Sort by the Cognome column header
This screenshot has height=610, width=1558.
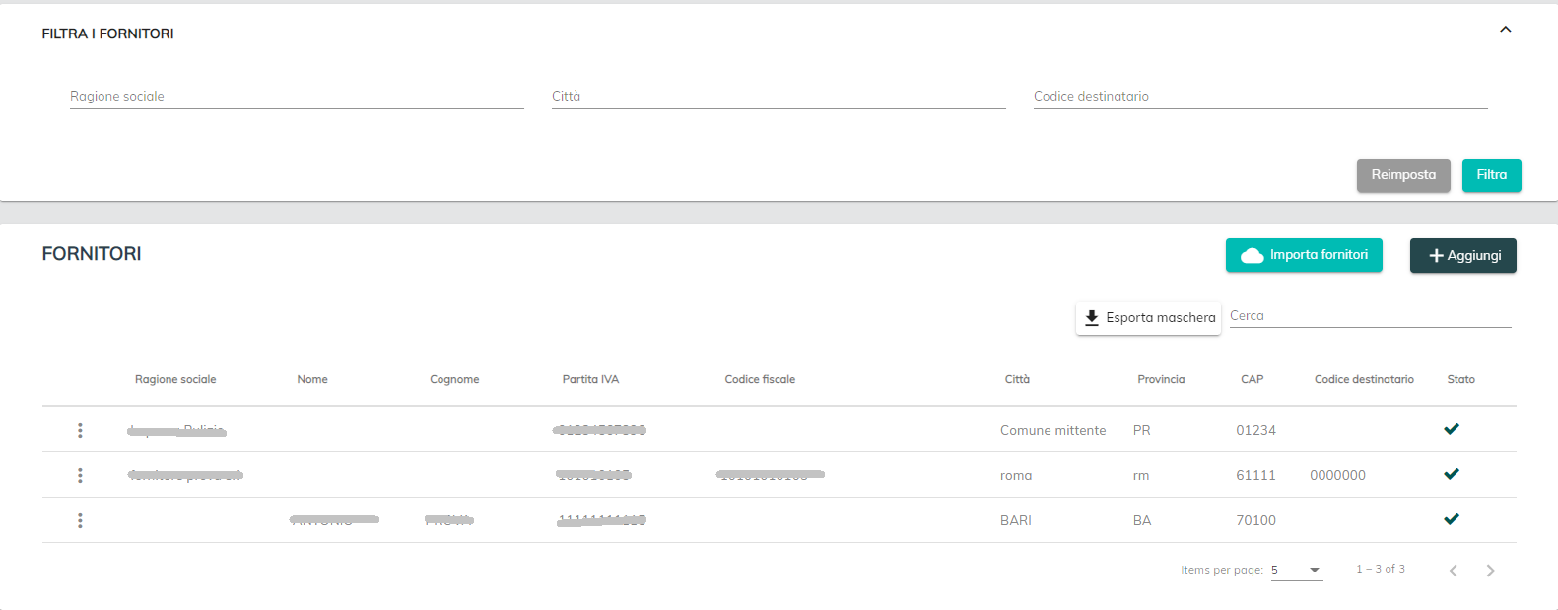[454, 379]
